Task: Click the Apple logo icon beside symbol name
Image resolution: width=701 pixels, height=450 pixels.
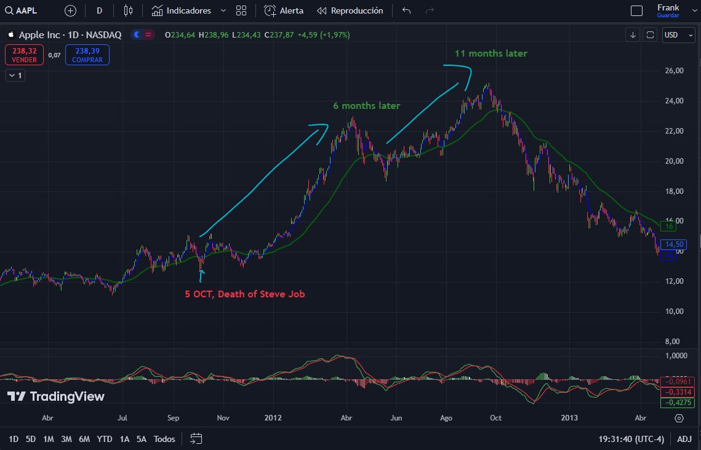Action: (x=11, y=34)
